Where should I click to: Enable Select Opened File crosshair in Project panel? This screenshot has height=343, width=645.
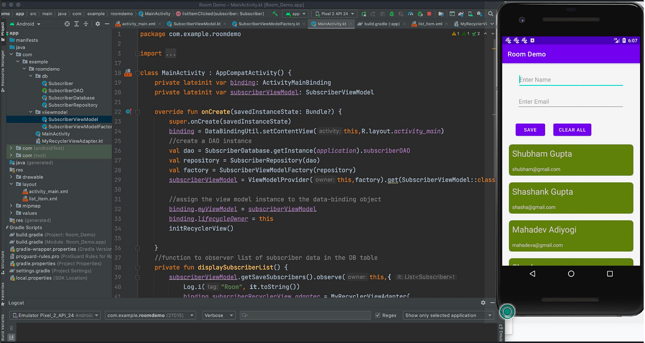(x=67, y=24)
